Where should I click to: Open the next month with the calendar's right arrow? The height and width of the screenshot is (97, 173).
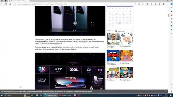131,6
